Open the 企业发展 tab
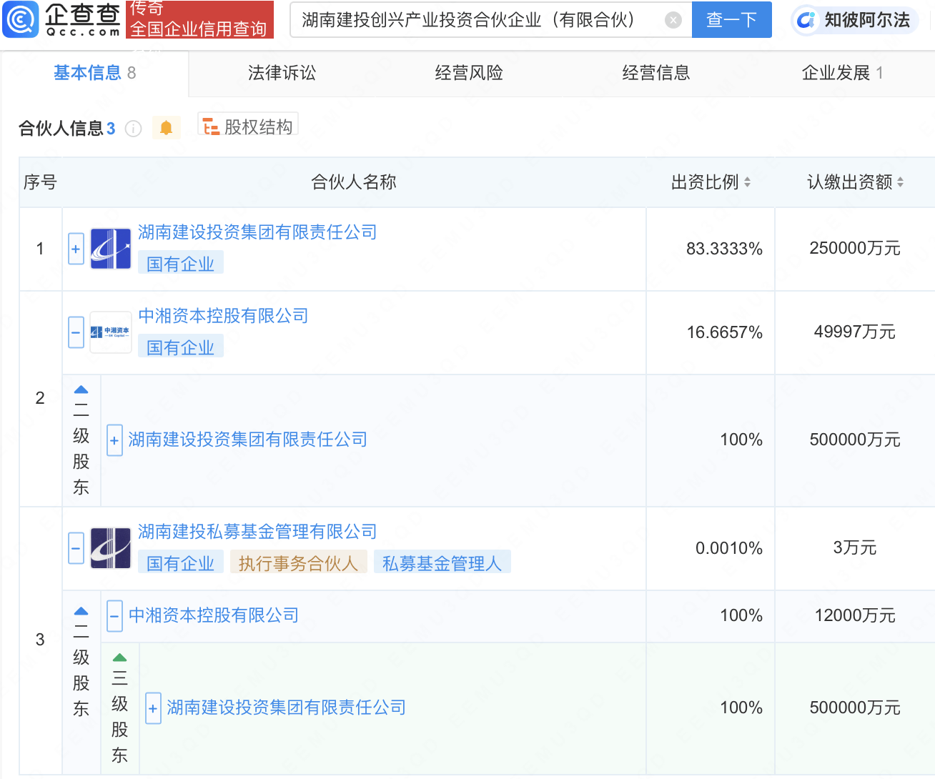Image resolution: width=935 pixels, height=779 pixels. [x=842, y=73]
